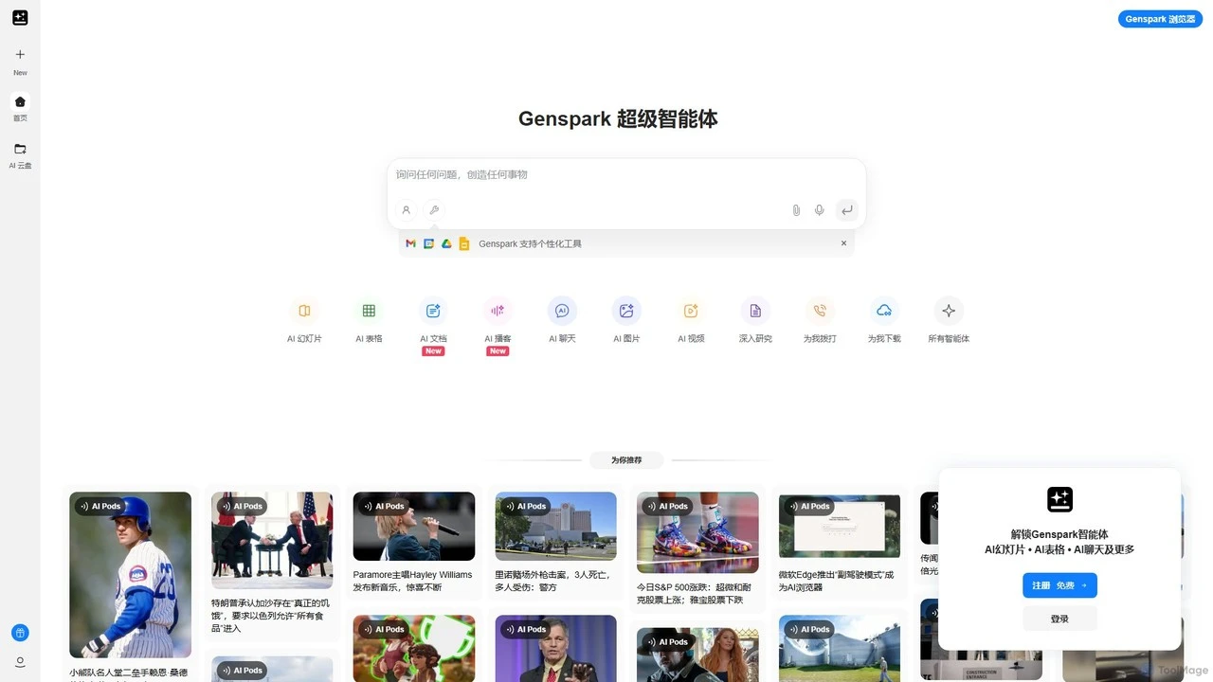Start a New chat with plus icon

coord(20,55)
